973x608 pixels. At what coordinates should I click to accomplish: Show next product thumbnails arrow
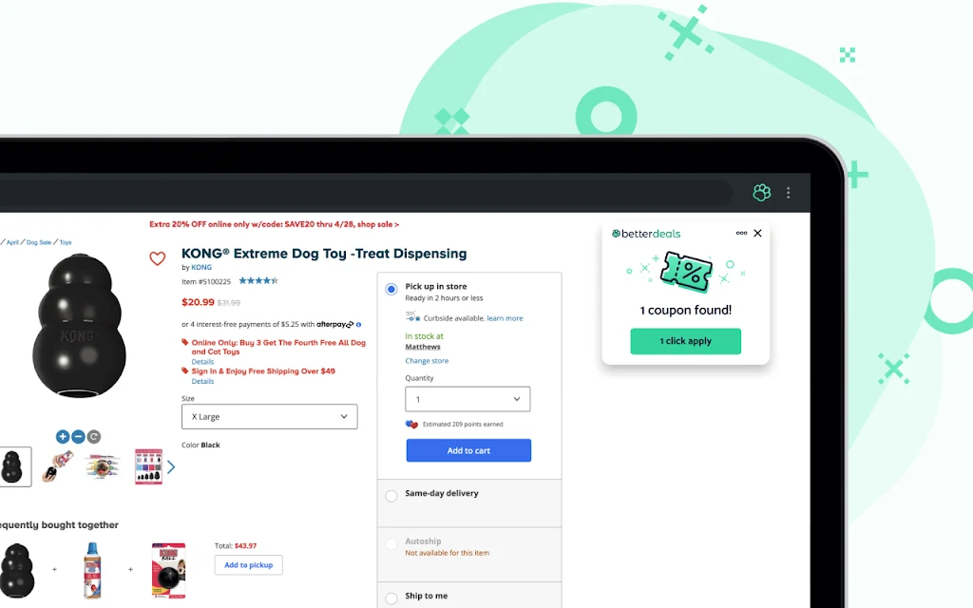click(x=171, y=467)
